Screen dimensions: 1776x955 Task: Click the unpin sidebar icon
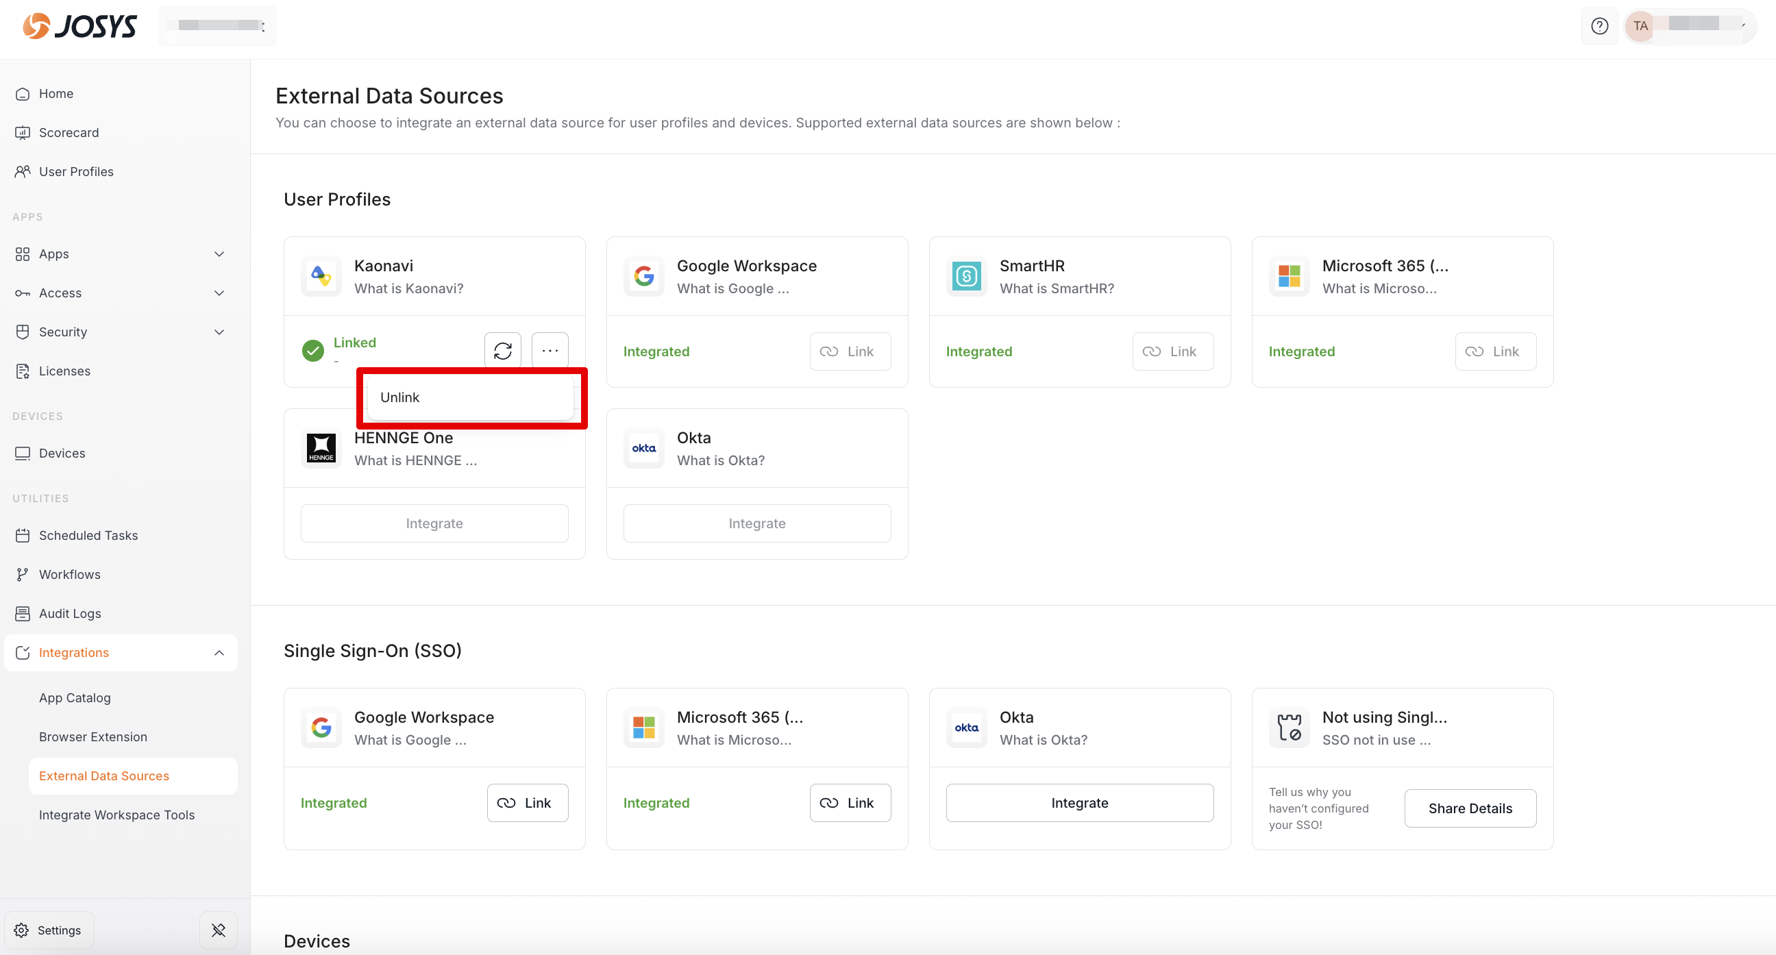[219, 930]
